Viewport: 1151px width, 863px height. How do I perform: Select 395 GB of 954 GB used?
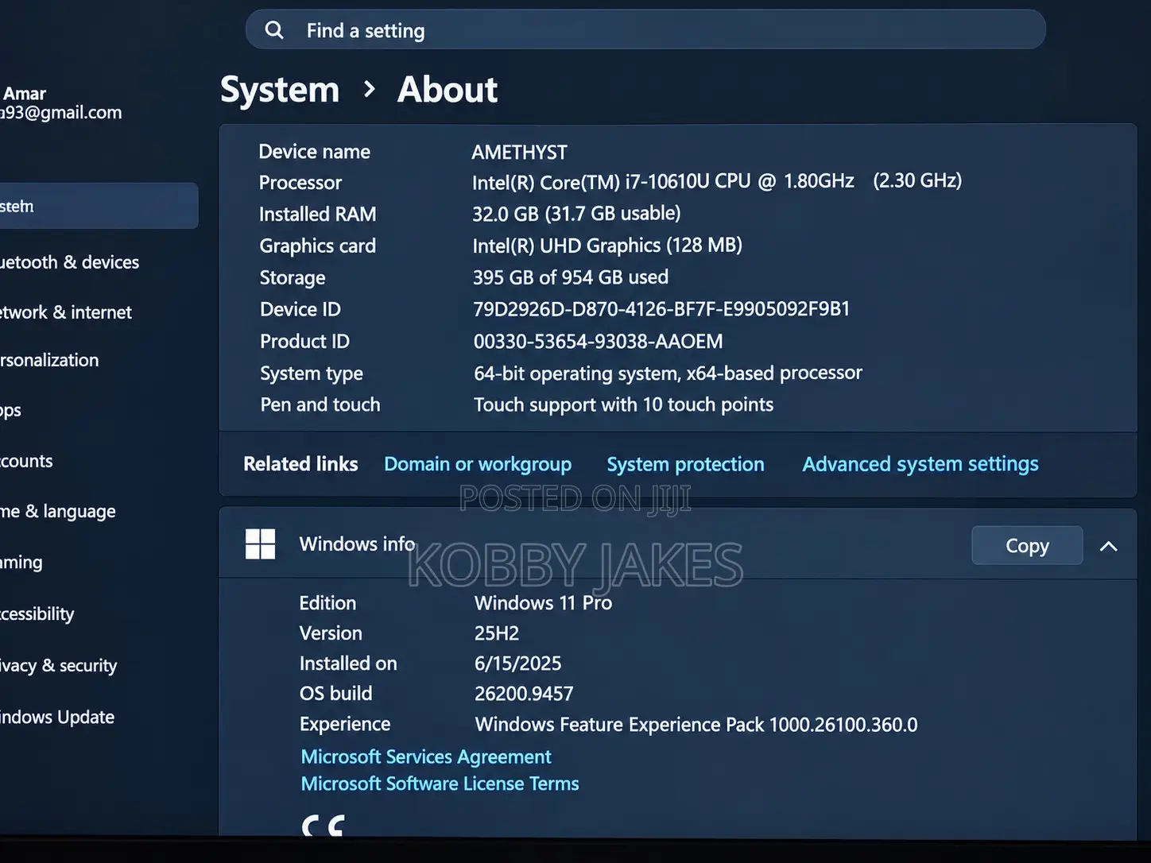coord(571,277)
